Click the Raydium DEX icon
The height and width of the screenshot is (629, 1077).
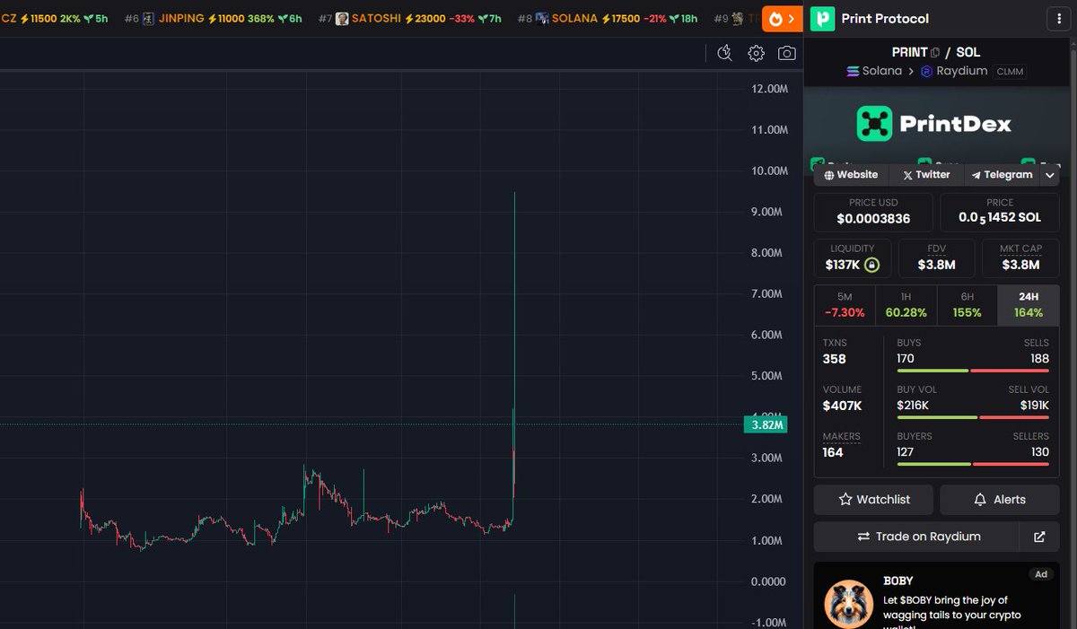pyautogui.click(x=927, y=71)
